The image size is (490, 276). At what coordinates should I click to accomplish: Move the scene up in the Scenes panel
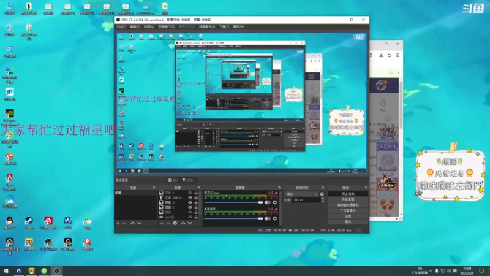click(x=132, y=223)
